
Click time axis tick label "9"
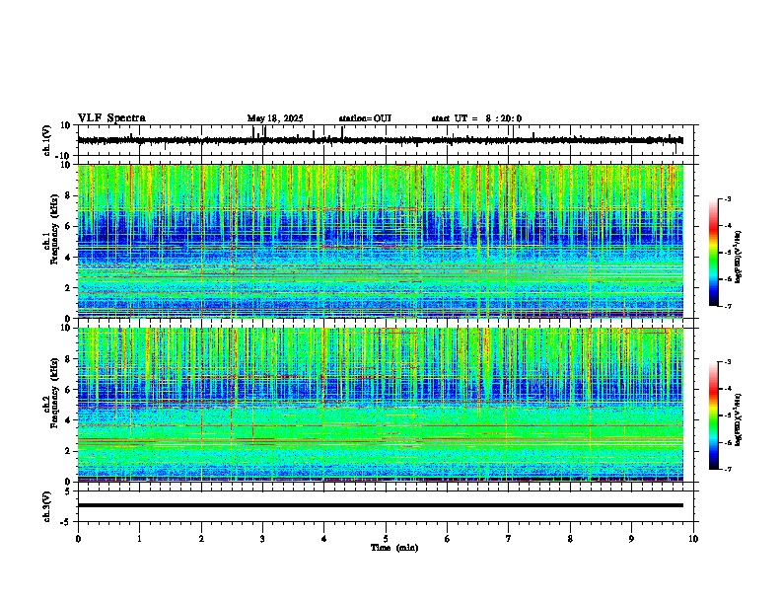tap(631, 539)
